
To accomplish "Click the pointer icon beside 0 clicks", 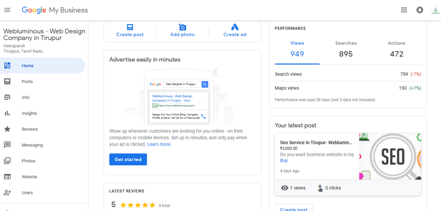I will click(320, 188).
